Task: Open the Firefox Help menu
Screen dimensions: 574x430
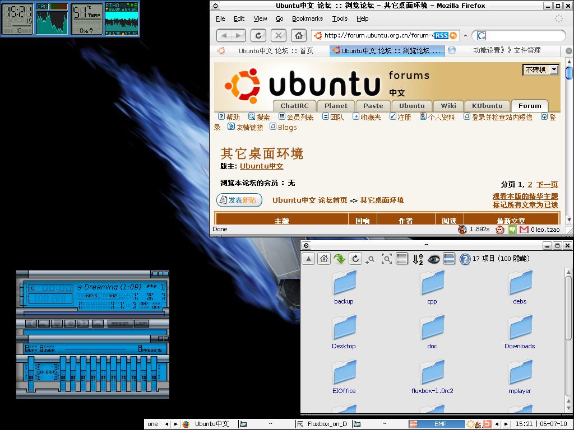Action: pyautogui.click(x=363, y=18)
